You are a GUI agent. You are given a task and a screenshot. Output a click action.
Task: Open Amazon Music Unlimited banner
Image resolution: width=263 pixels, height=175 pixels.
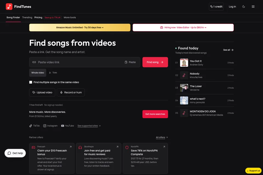click(x=80, y=27)
